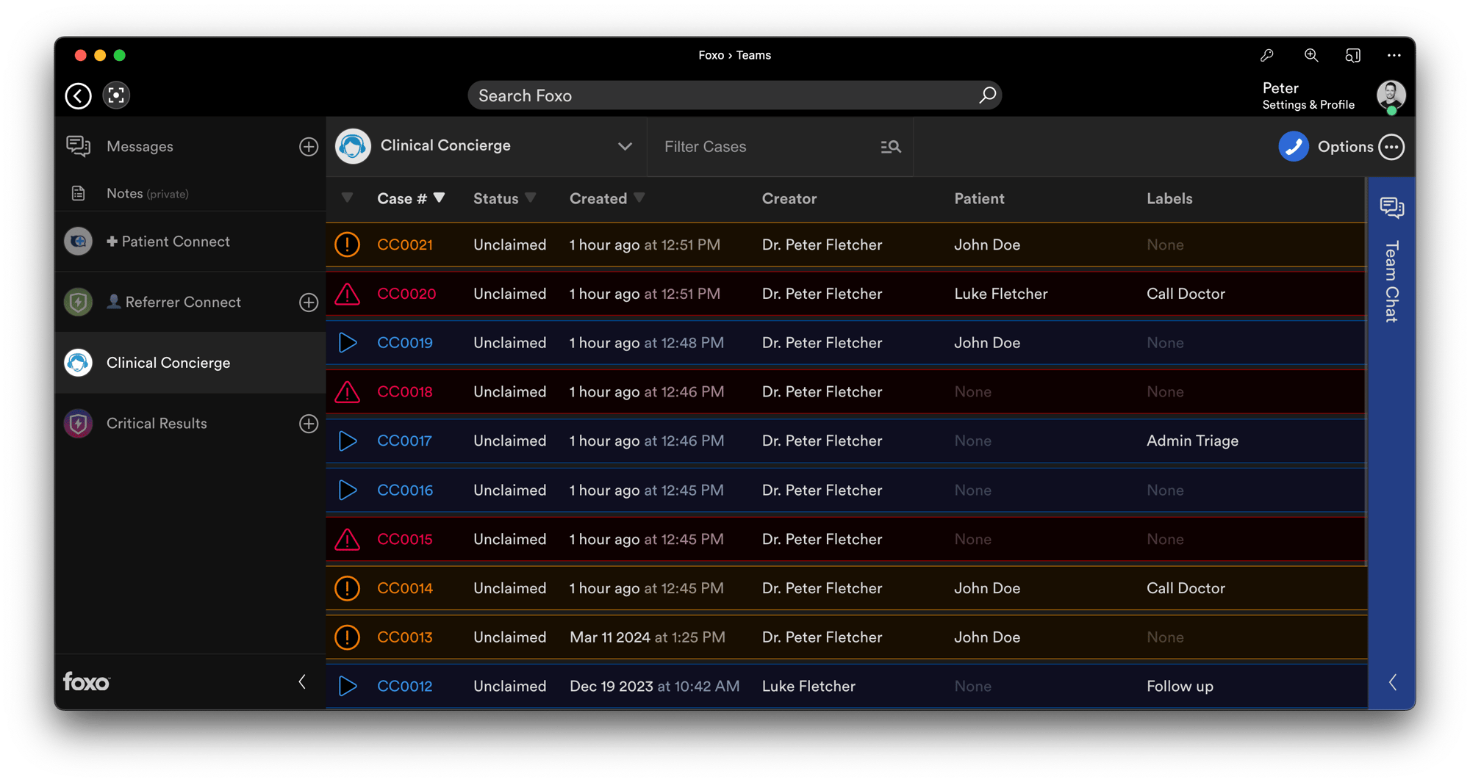Viewport: 1470px width, 782px height.
Task: Open the leftmost priority filter arrow in header
Action: pos(347,198)
